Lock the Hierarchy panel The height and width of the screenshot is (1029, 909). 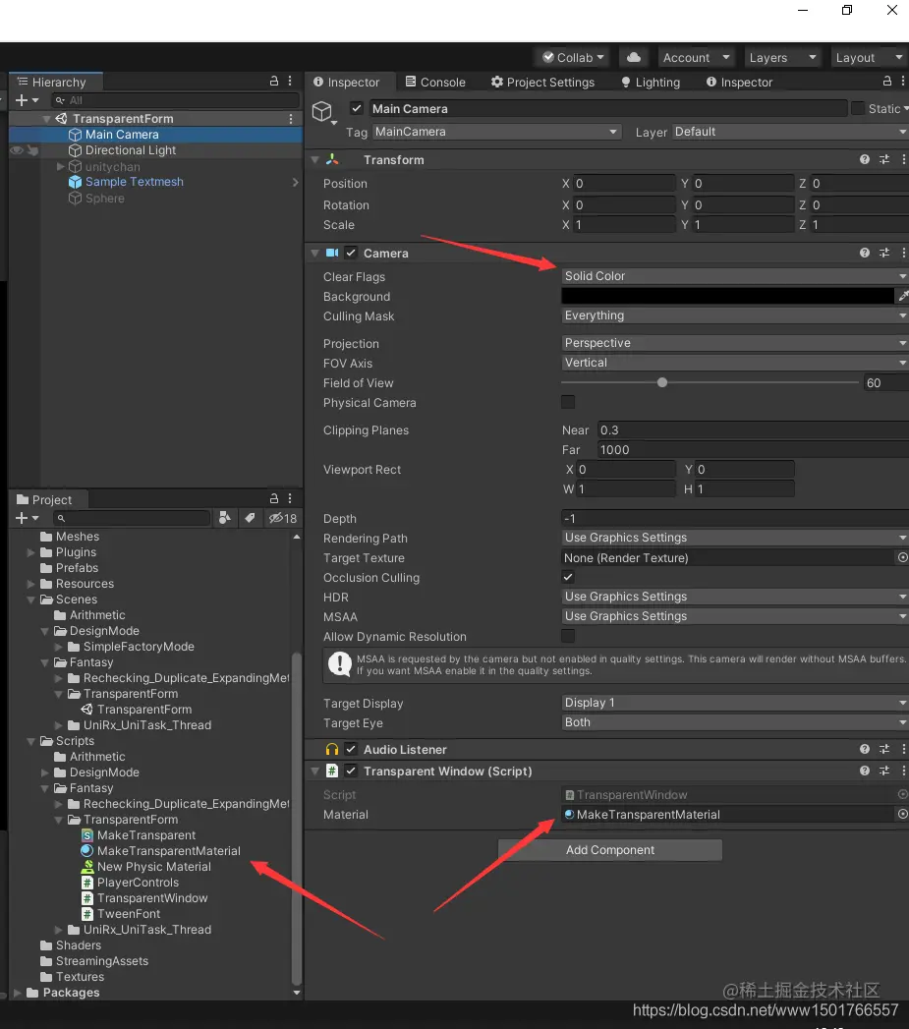(274, 81)
